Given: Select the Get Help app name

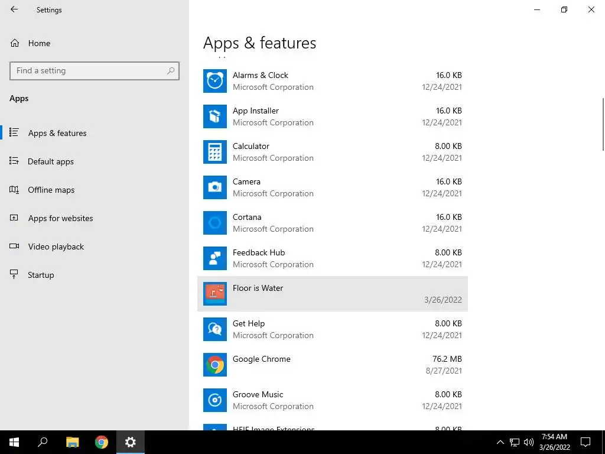Looking at the screenshot, I should click(x=249, y=324).
